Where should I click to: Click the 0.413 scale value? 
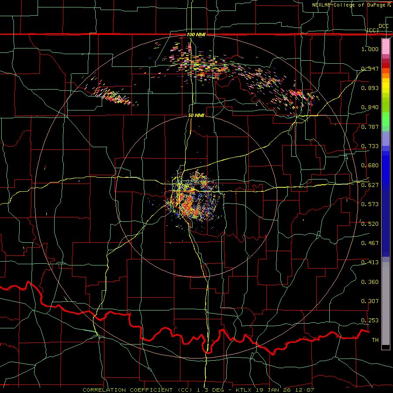point(370,262)
